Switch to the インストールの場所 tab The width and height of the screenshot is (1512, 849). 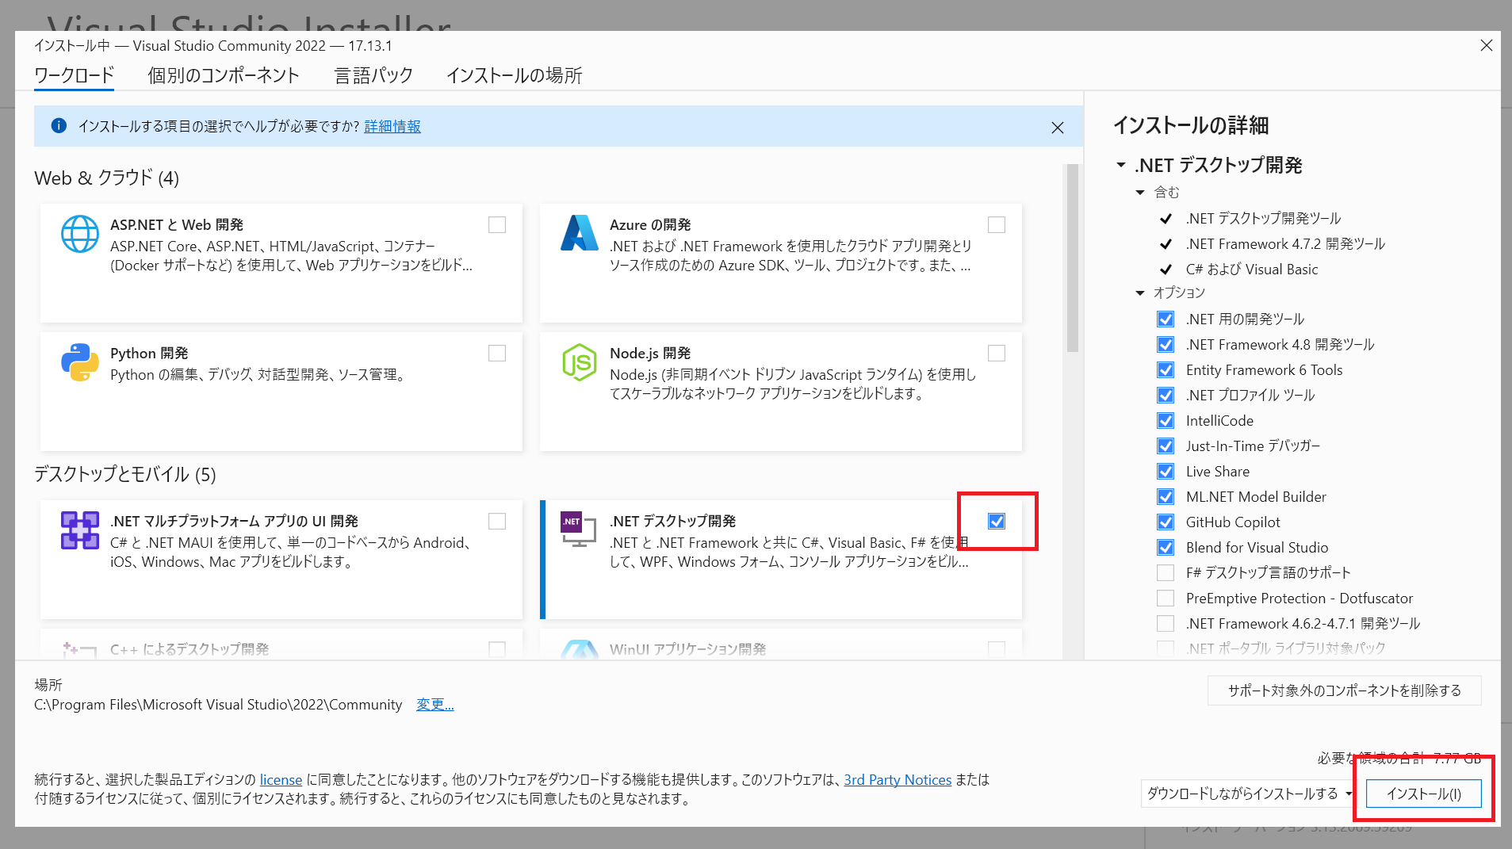514,75
